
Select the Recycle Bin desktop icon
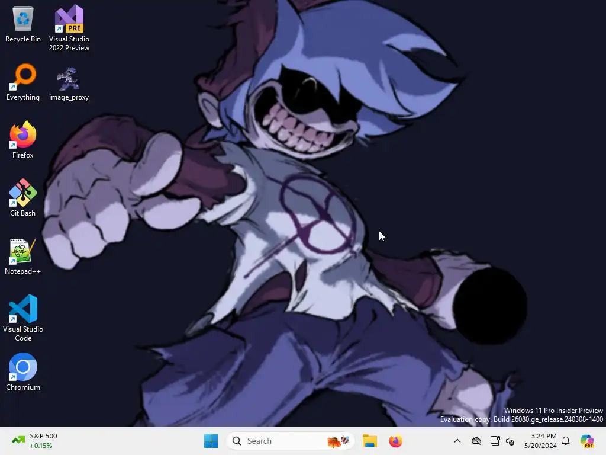23,24
